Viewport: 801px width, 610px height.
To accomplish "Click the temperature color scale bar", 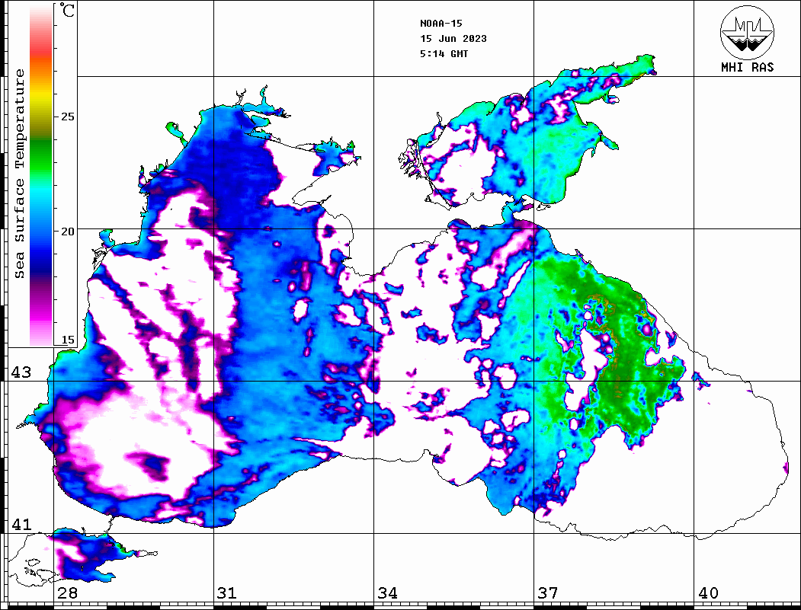I will [41, 174].
